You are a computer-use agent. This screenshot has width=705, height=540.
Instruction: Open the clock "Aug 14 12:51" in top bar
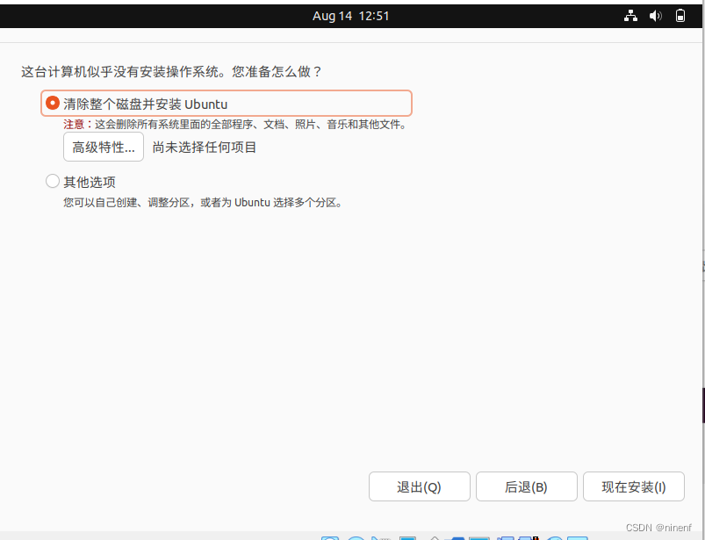pos(350,16)
